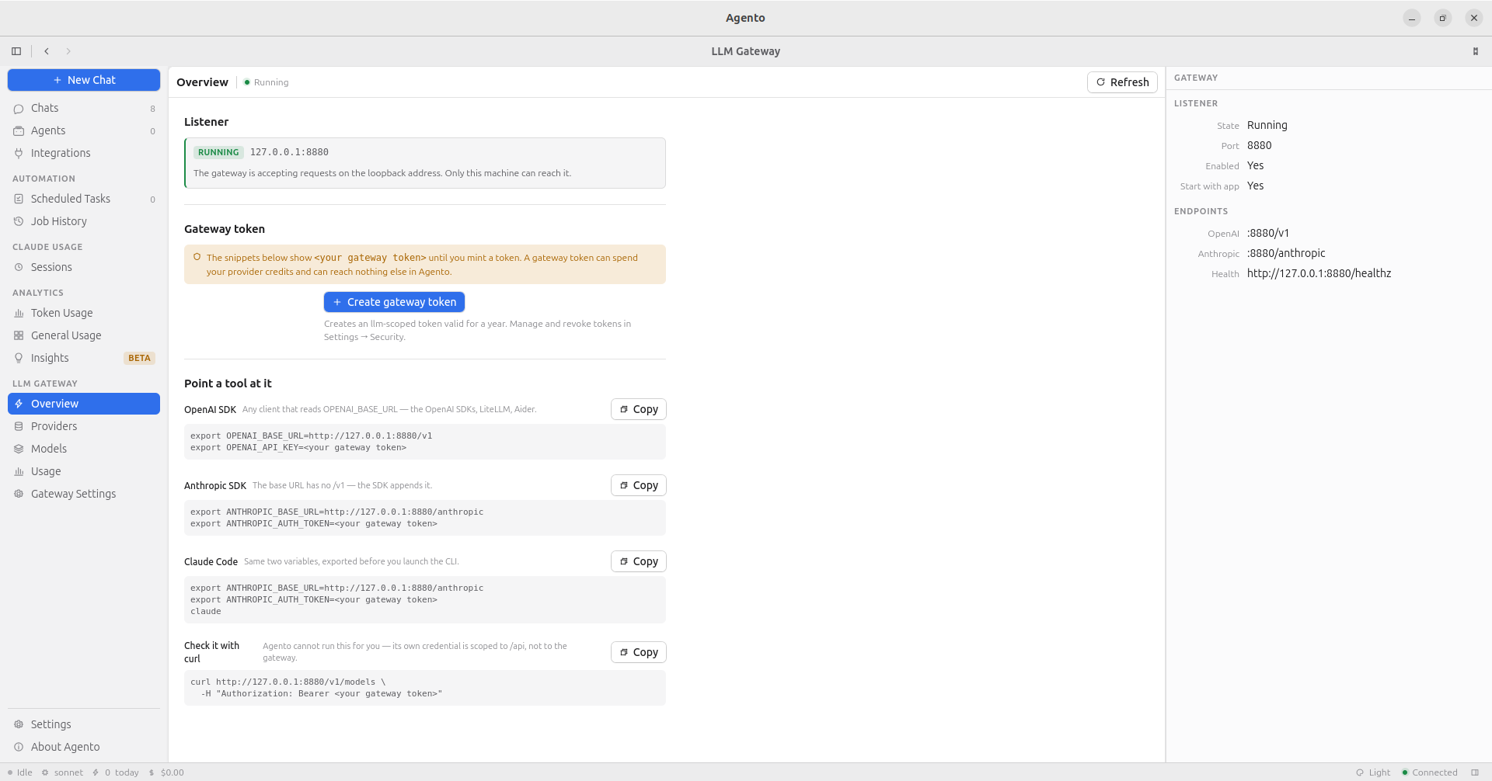The height and width of the screenshot is (781, 1492).
Task: Click the Chats speech bubble icon
Action: 19,109
